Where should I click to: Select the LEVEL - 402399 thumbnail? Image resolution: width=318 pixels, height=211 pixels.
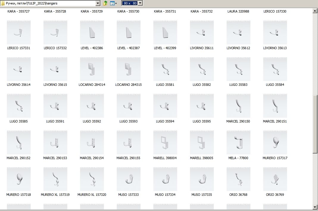click(165, 32)
